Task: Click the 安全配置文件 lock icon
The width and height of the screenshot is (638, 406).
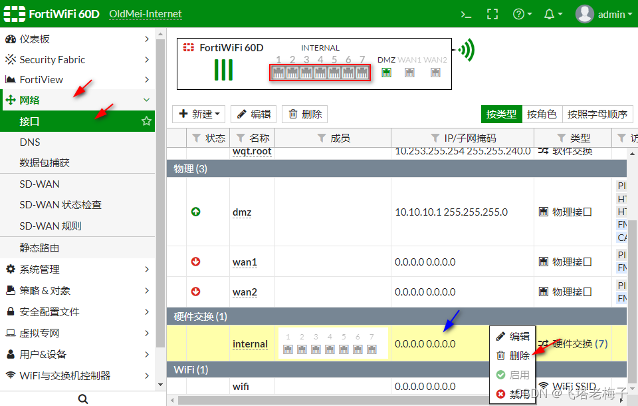Action: tap(11, 311)
